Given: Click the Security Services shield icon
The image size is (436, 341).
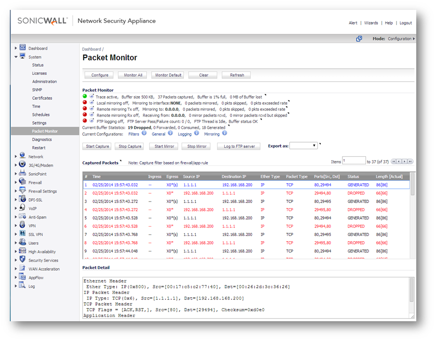Looking at the screenshot, I should coord(22,260).
